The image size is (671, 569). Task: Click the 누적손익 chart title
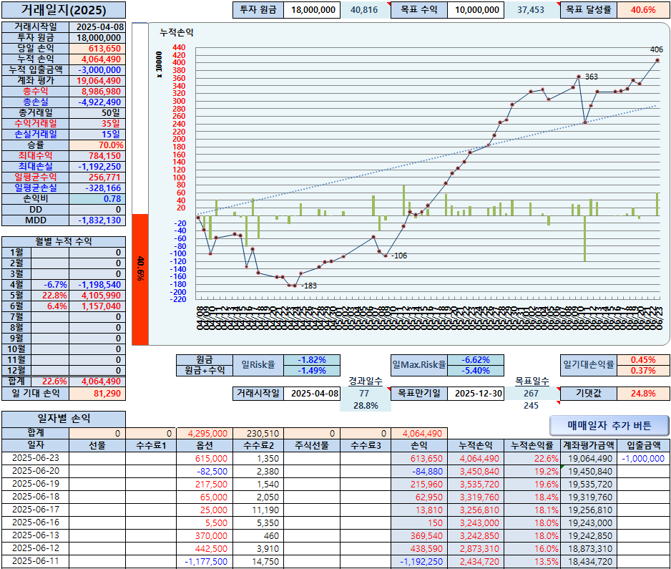(177, 32)
